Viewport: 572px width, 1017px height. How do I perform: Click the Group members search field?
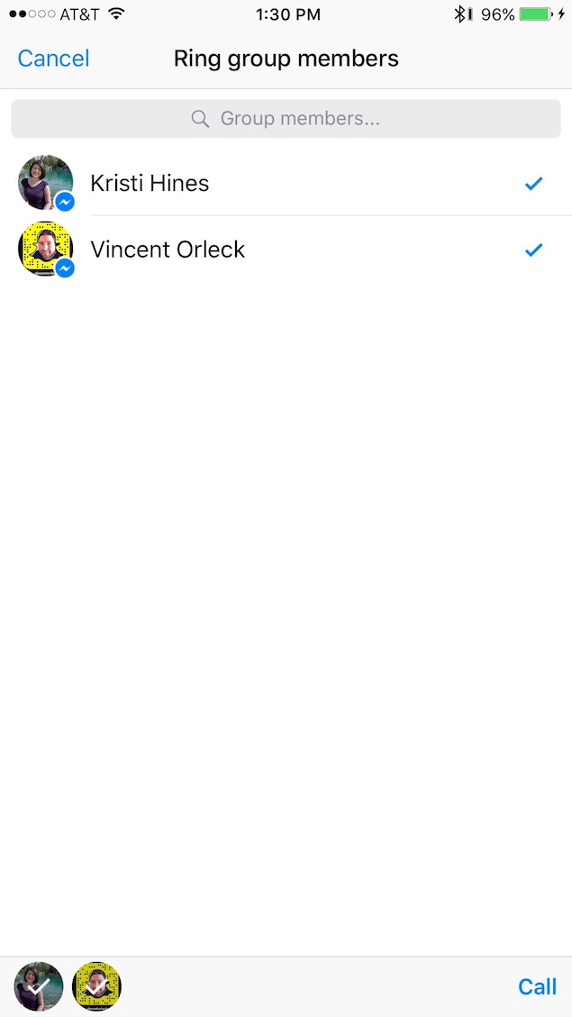click(x=297, y=119)
